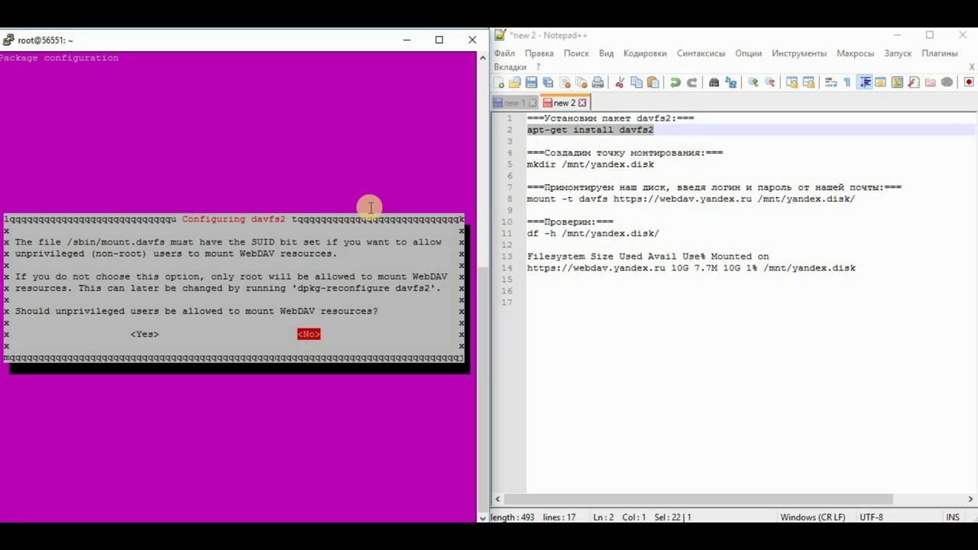Open the Опции menu

(749, 53)
